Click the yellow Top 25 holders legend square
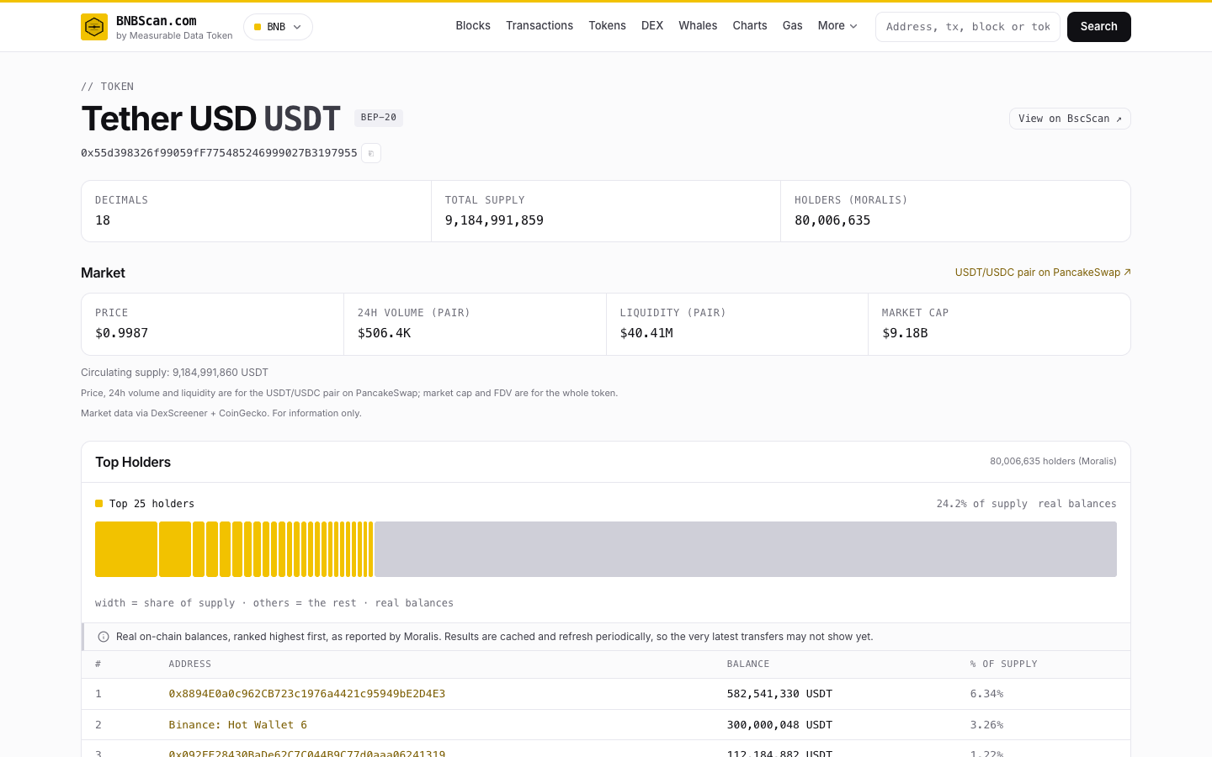1212x757 pixels. [x=98, y=504]
